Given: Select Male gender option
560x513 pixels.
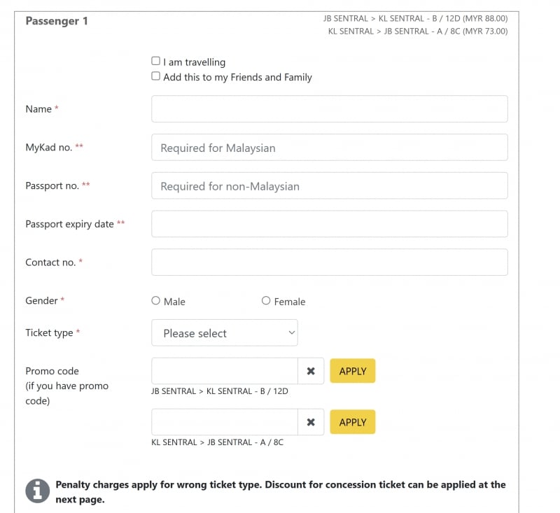Looking at the screenshot, I should tap(156, 301).
